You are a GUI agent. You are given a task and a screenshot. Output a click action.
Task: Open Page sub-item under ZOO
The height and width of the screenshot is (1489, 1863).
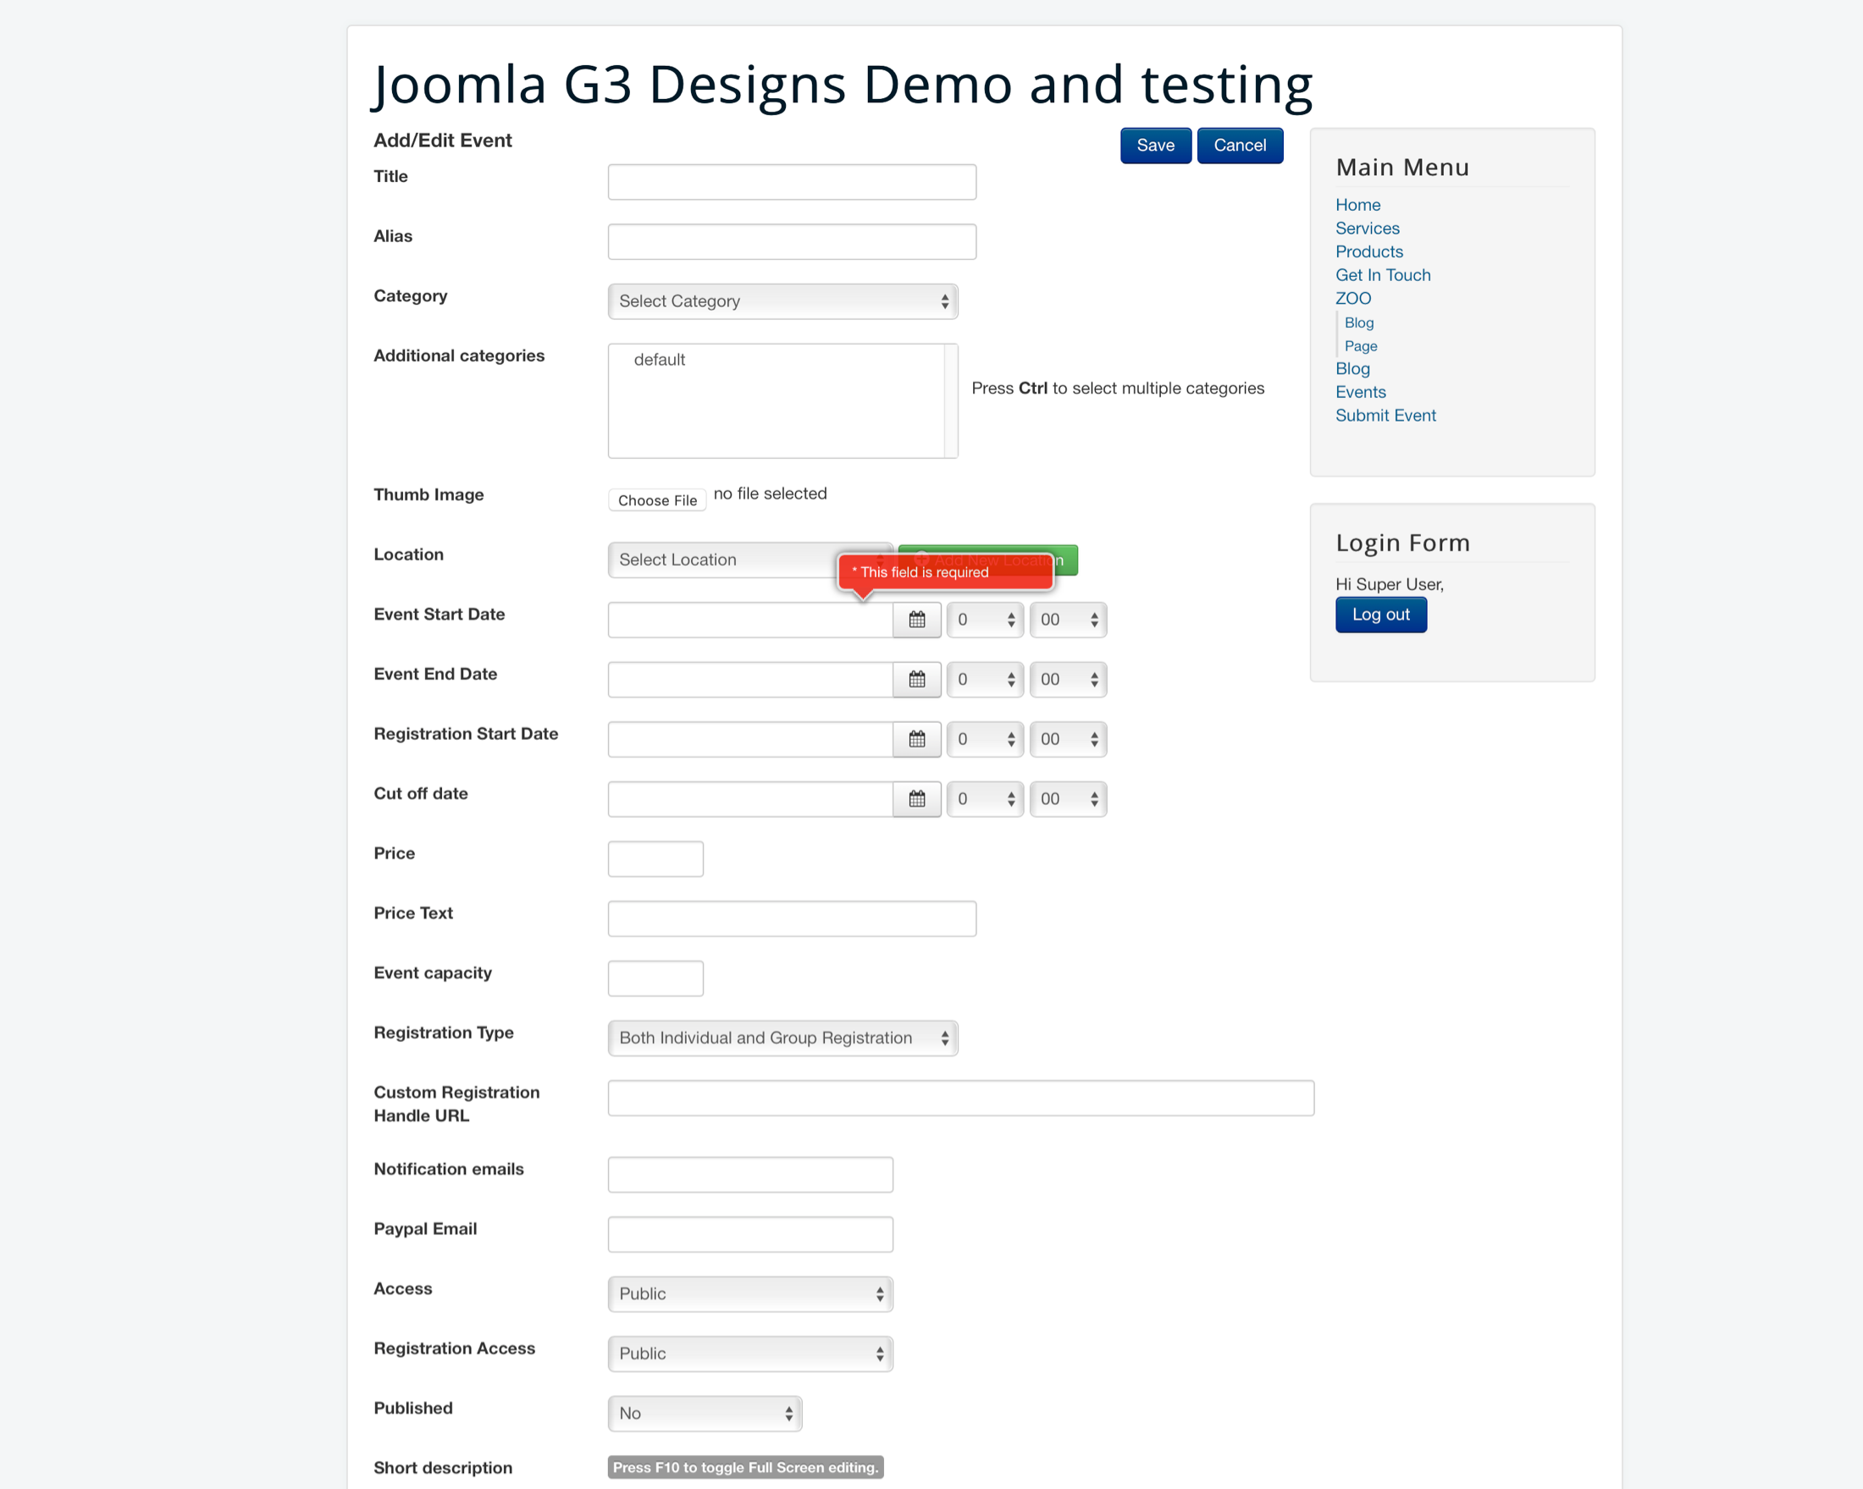pos(1360,345)
